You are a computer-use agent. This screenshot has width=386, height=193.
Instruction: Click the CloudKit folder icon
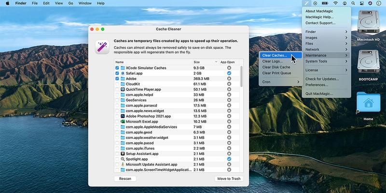pos(123,84)
